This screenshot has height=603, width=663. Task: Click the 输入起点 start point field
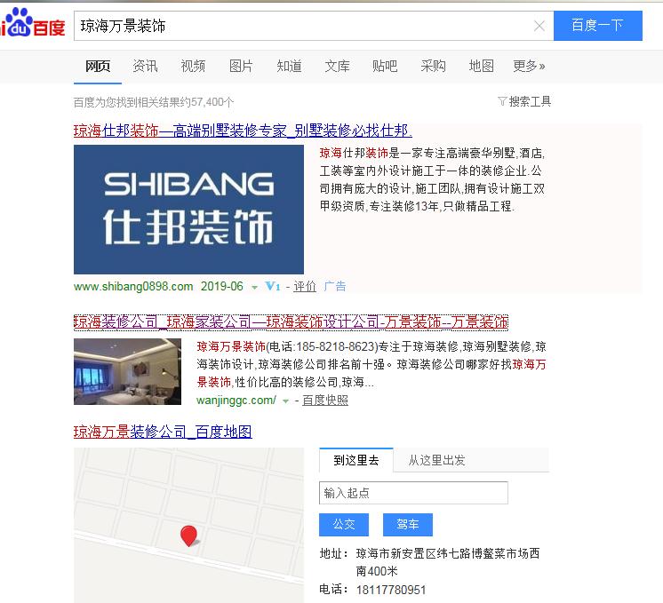coord(413,493)
